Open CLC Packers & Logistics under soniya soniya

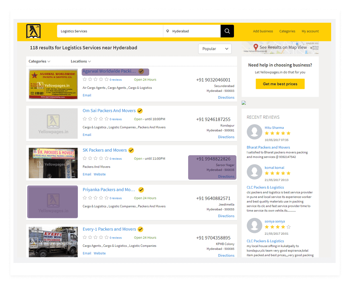265,241
